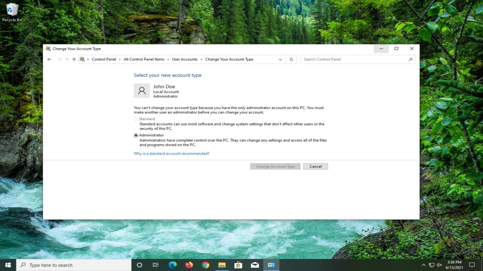
Task: Launch Firefox from the taskbar
Action: coord(189,265)
